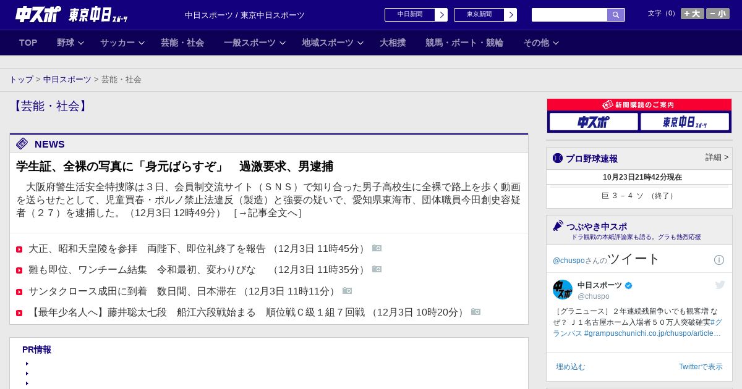This screenshot has width=742, height=389.
Task: Open the headline article about 学生証
Action: [174, 166]
